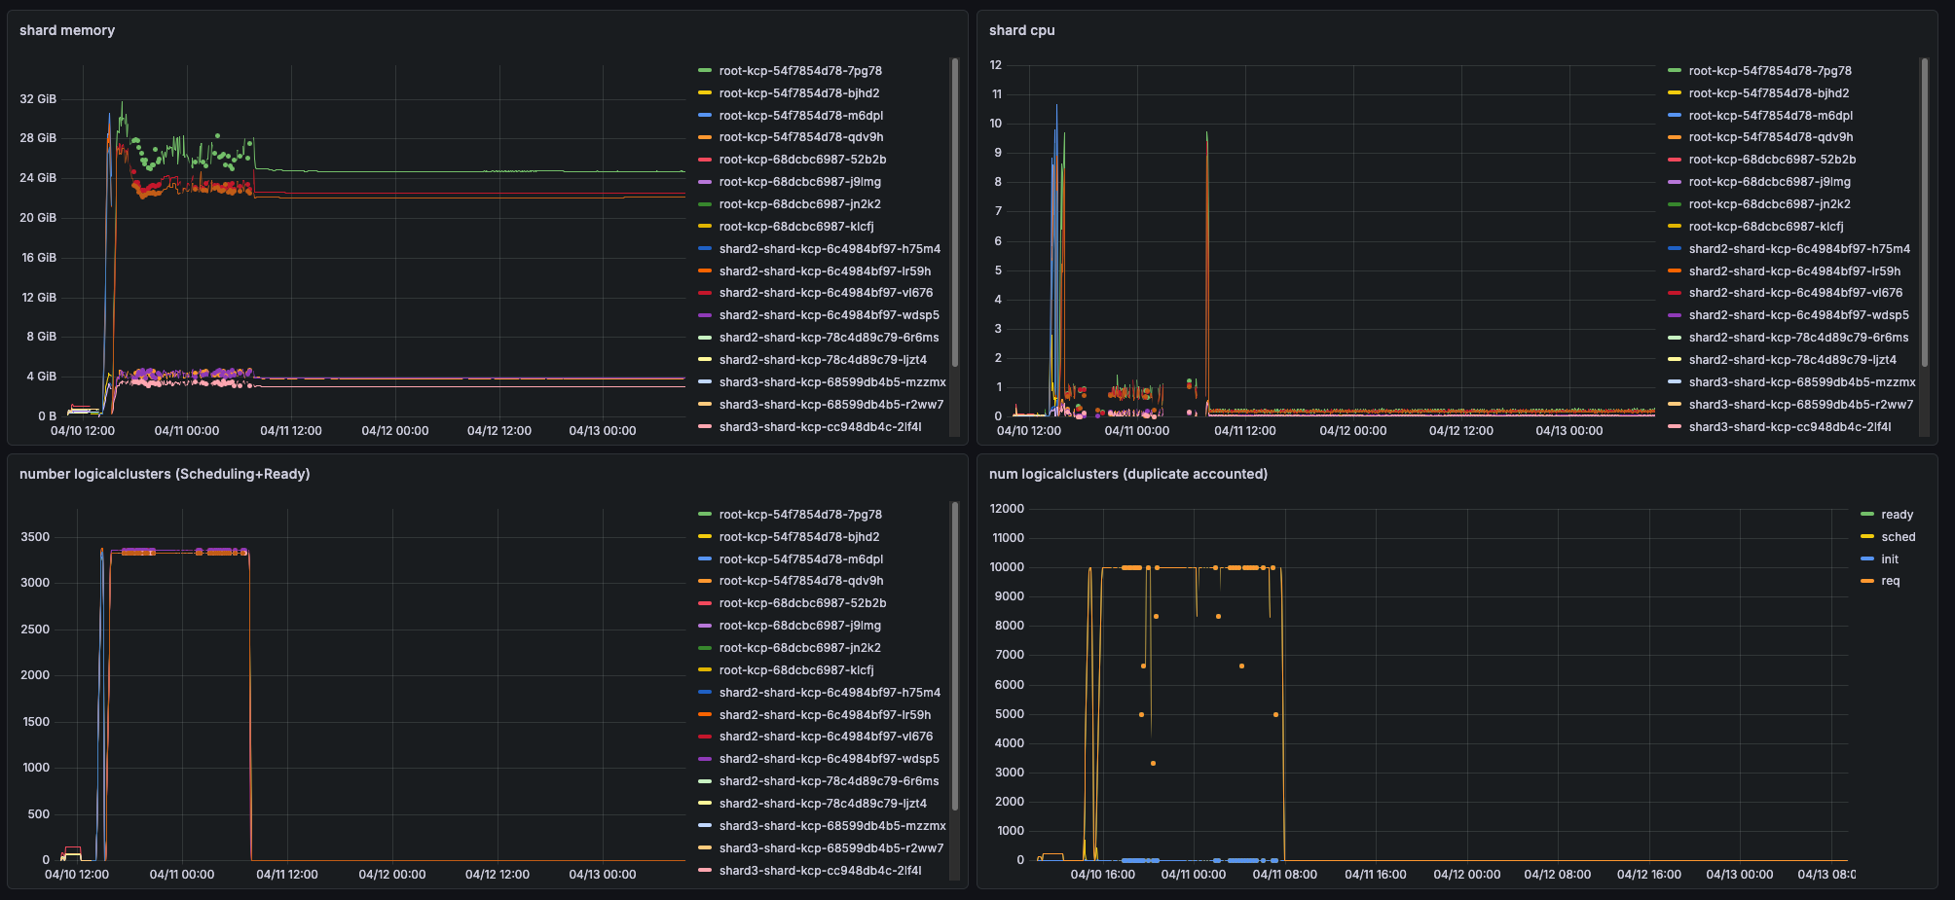Open the number logicalclusters (Scheduling+Ready) panel title
This screenshot has width=1955, height=900.
click(165, 474)
